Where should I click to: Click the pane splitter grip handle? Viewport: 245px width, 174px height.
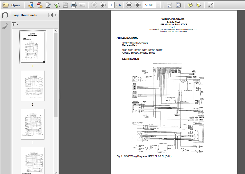pos(60,93)
